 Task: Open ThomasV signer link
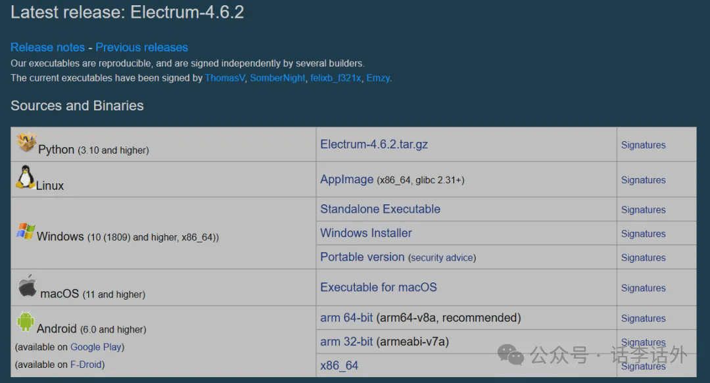(225, 78)
